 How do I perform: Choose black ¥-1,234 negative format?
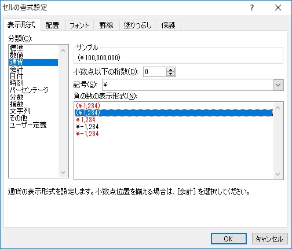(x=174, y=127)
